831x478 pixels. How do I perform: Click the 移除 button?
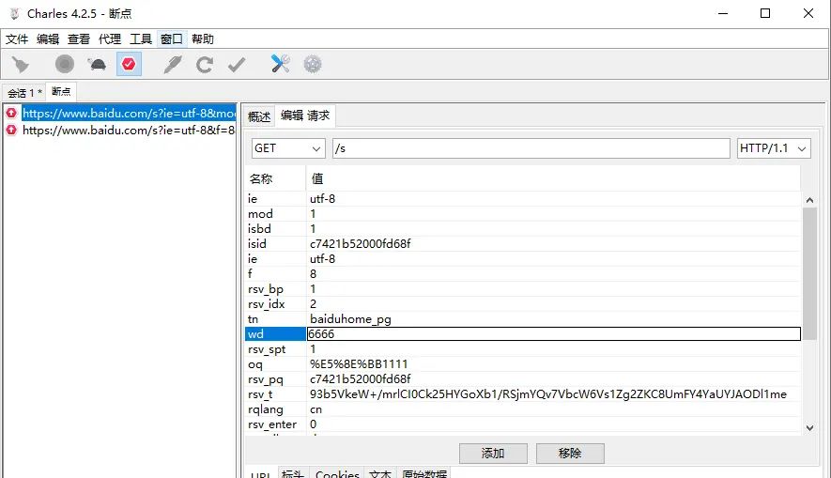pyautogui.click(x=570, y=453)
